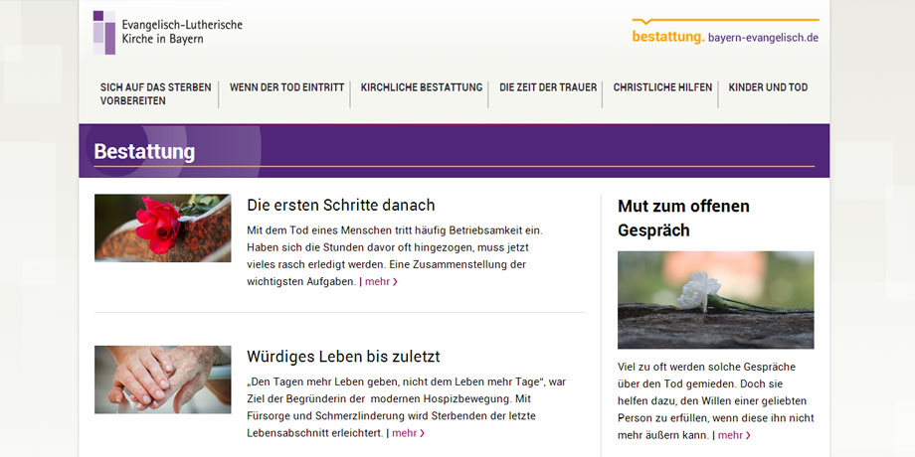915x457 pixels.
Task: Click the 'Bestattung' page heading
Action: click(144, 152)
